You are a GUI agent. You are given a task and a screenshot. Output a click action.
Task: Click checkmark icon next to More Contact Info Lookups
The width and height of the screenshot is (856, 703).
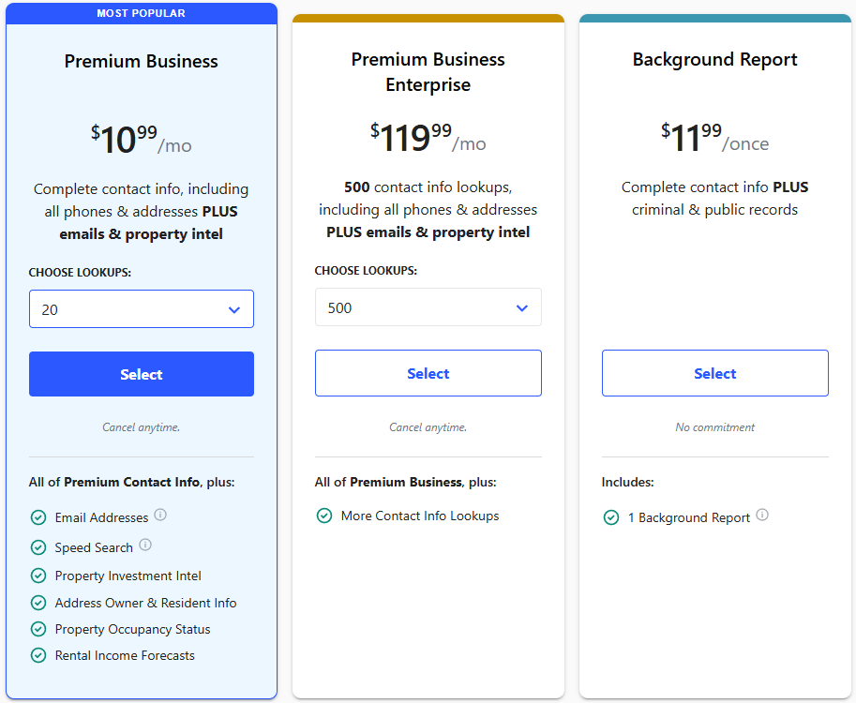point(324,516)
